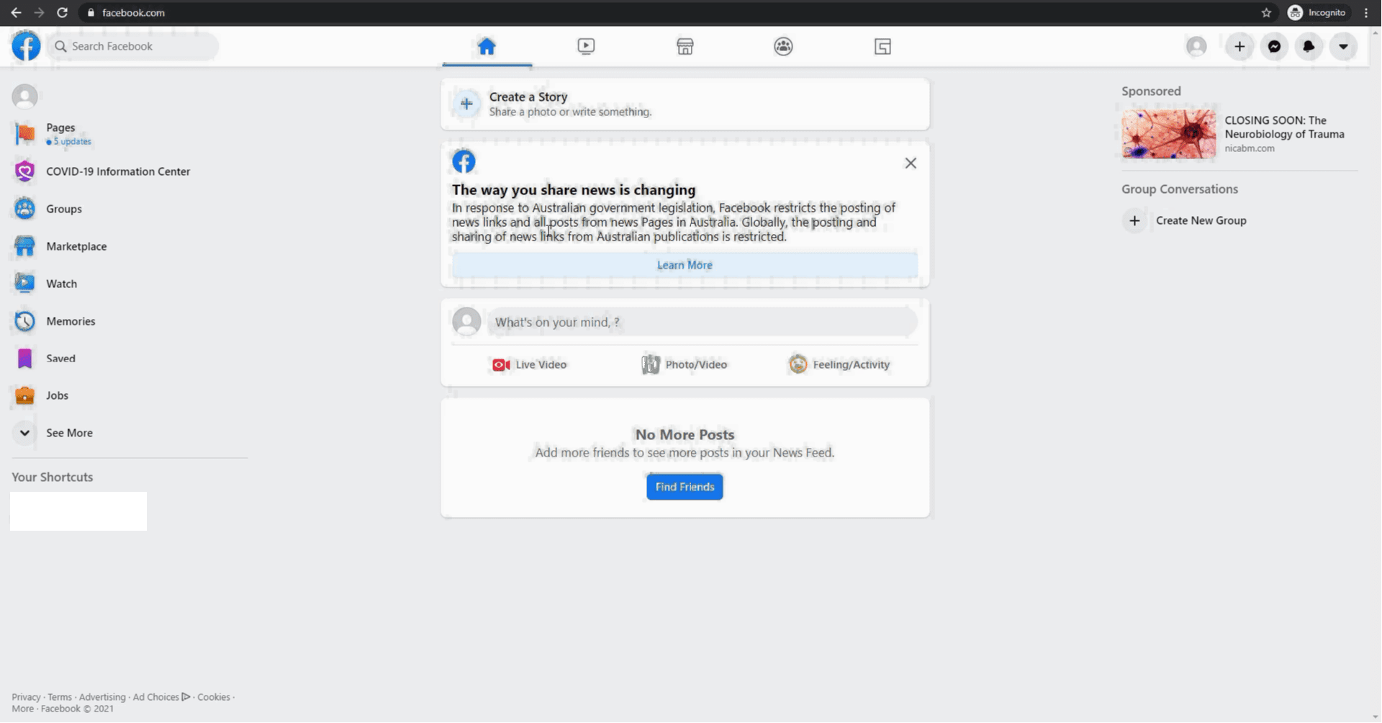Start a Live Video

point(529,364)
